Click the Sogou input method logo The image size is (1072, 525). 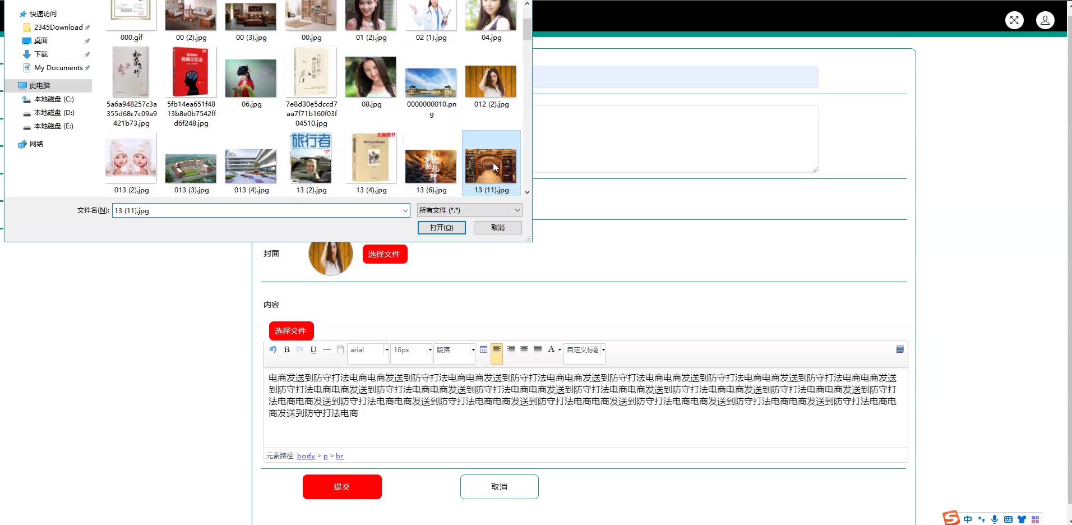[951, 518]
